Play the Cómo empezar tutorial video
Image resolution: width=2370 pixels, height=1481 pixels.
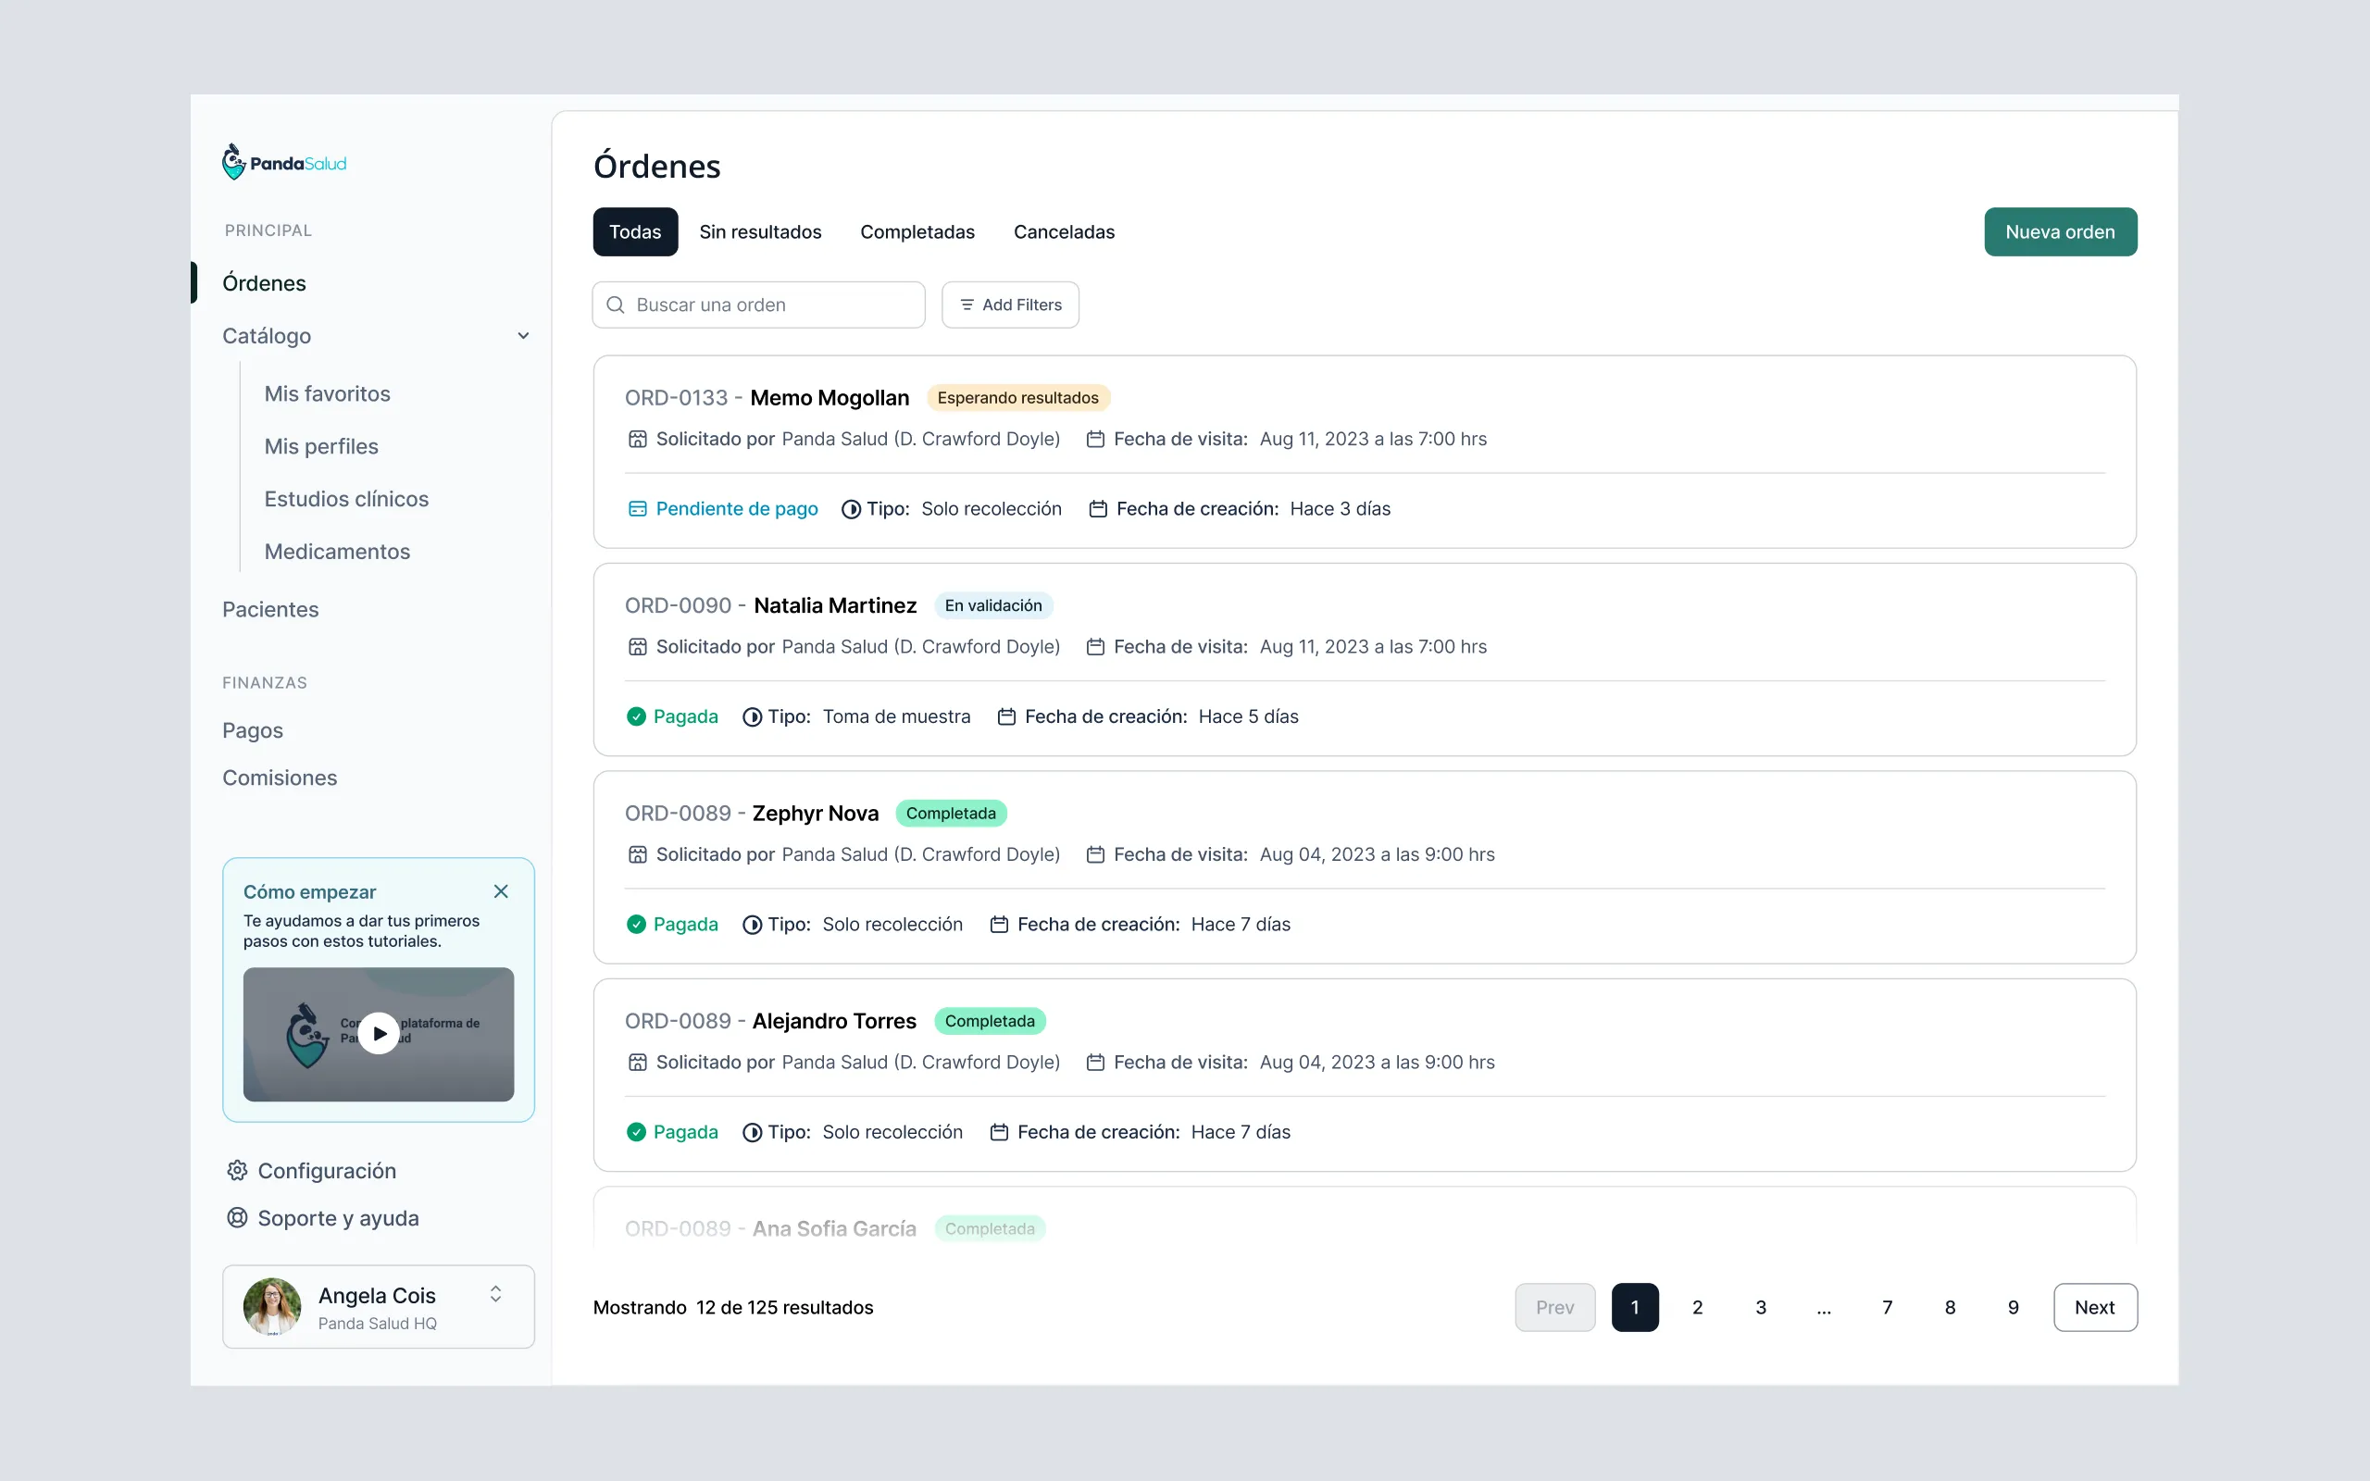[x=379, y=1033]
